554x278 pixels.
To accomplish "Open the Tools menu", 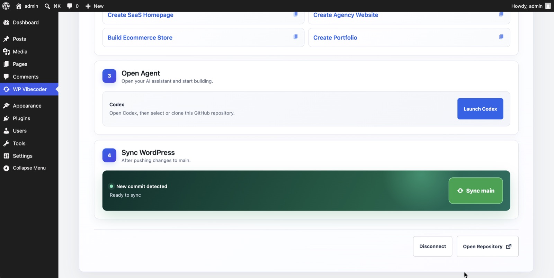I will 29,143.
